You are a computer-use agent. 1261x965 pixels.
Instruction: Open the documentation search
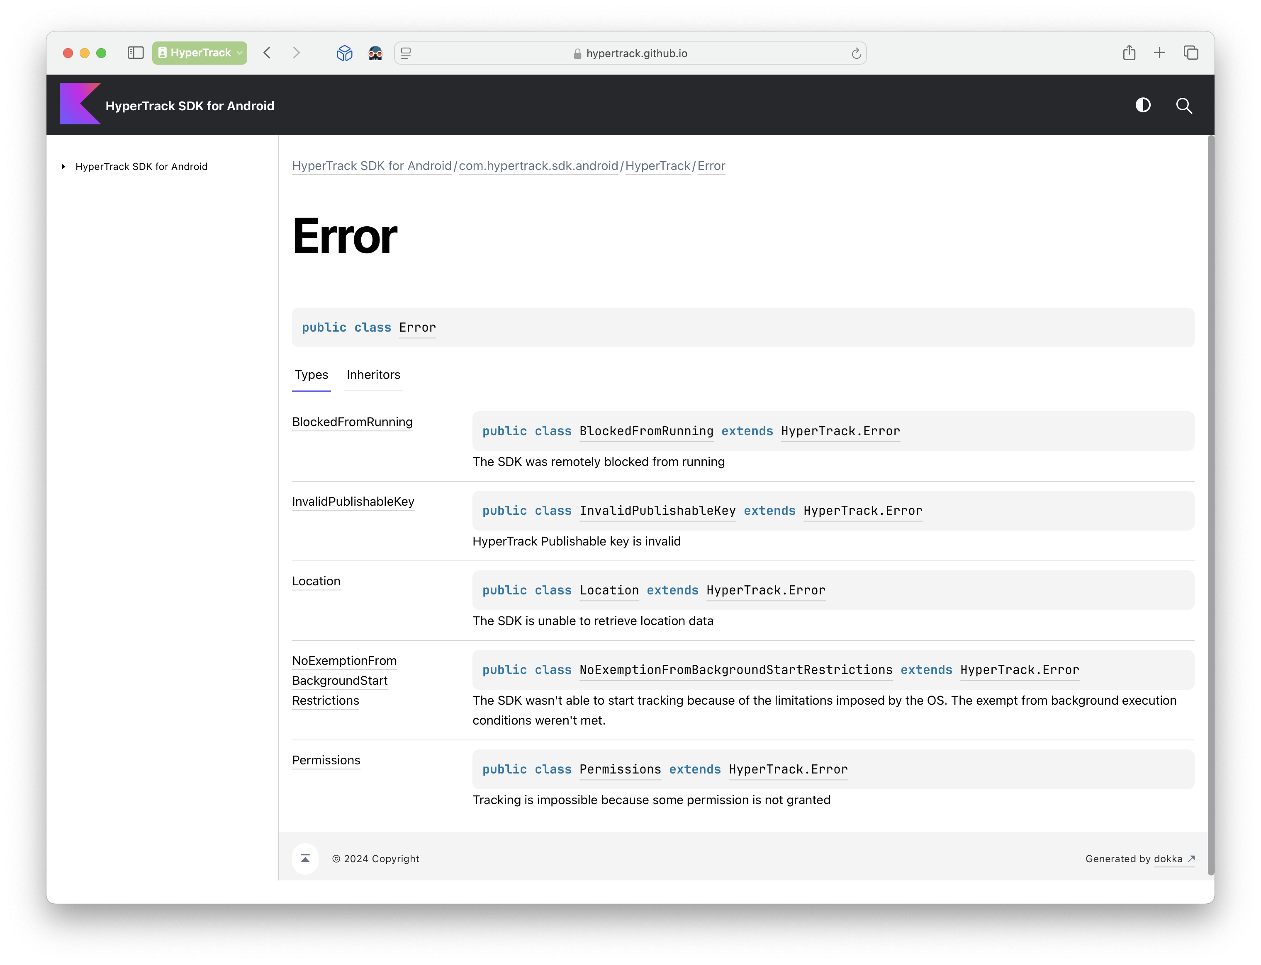point(1183,106)
